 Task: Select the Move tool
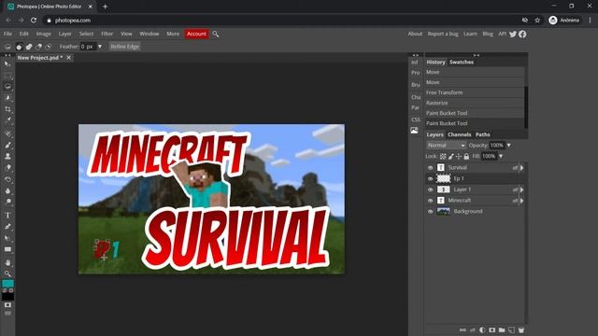(7, 64)
